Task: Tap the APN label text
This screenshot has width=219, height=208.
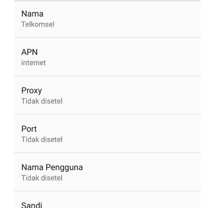Action: click(x=30, y=52)
